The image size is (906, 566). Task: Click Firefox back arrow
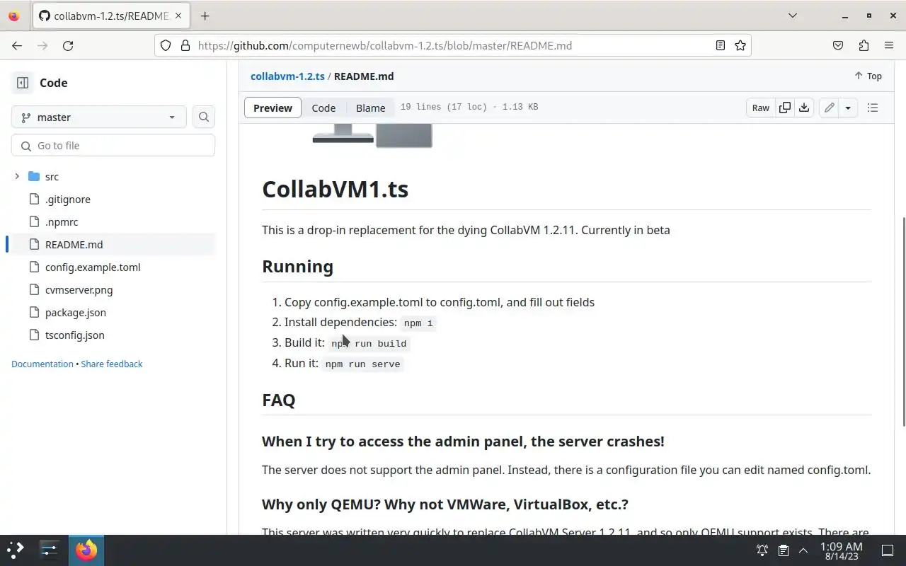(17, 45)
